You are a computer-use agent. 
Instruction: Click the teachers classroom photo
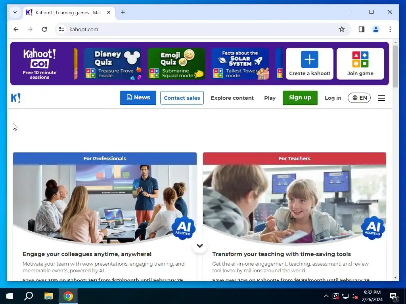[295, 204]
